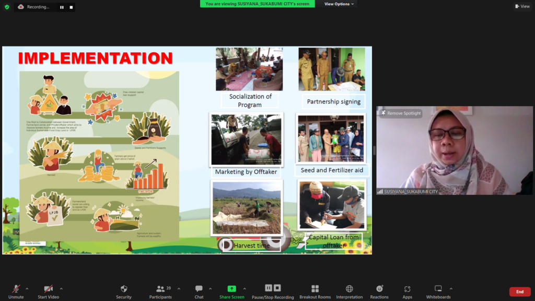Expand audio options arrow beside Unmute
The image size is (535, 301).
pos(27,288)
